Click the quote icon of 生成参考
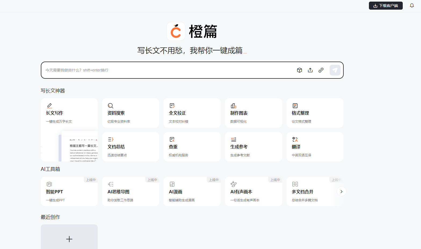Screen dimensions: 421x249 point(234,139)
